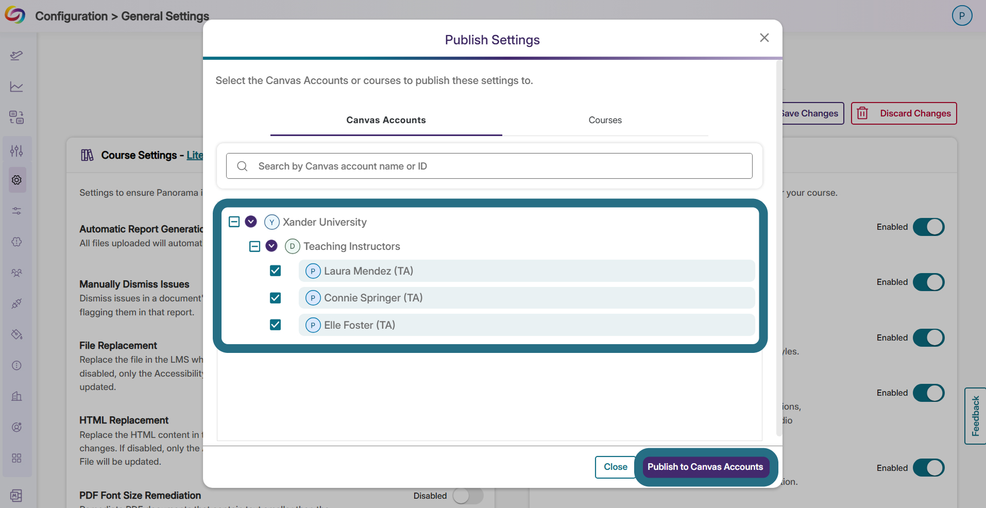Uncheck the Laura Mendez (TA) checkbox
The image size is (986, 508).
click(276, 271)
